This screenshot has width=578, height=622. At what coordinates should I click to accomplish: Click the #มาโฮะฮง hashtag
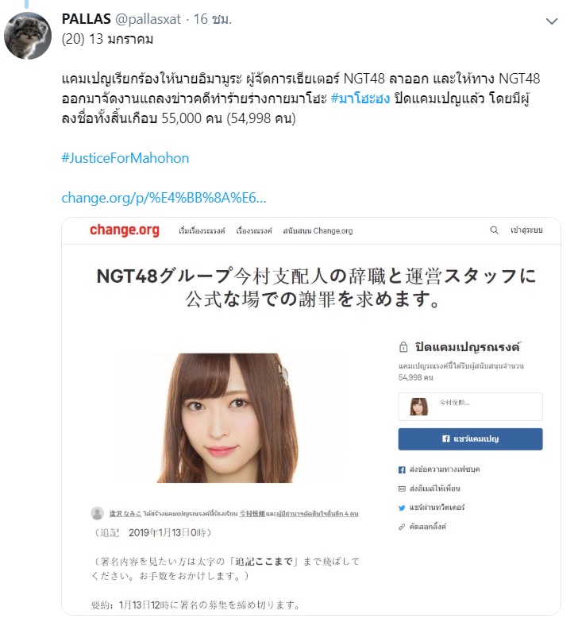point(360,99)
